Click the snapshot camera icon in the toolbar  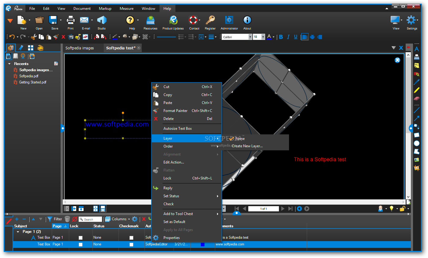pyautogui.click(x=71, y=37)
